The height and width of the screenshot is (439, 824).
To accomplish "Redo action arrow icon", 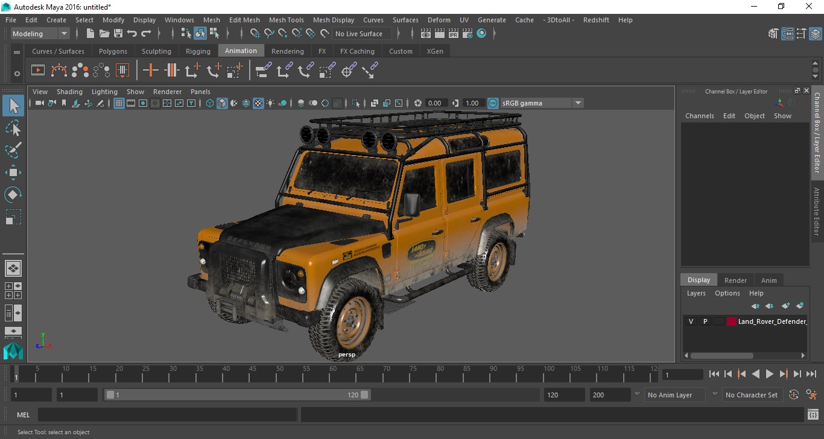I will (146, 34).
